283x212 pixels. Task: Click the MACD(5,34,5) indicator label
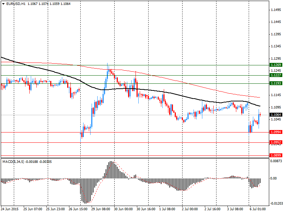13,162
